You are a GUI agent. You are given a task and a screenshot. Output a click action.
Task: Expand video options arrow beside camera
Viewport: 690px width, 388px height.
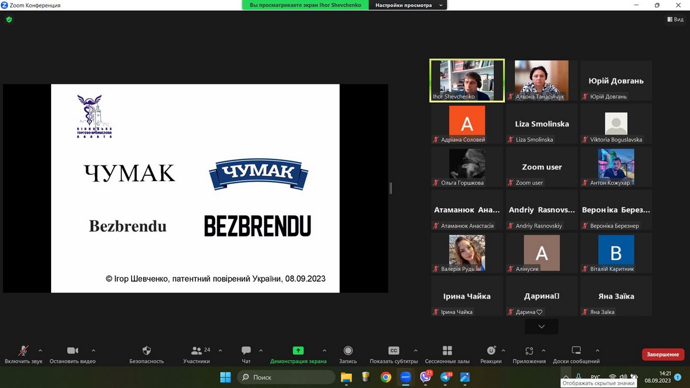tap(94, 350)
